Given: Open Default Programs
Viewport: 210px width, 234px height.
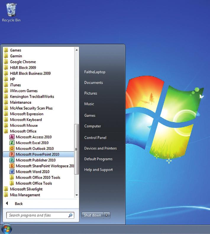Looking at the screenshot, I should (98, 159).
